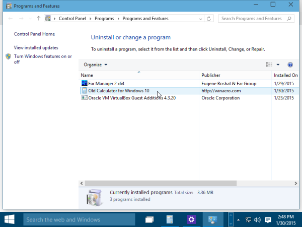Screen dimensions: 302x227
Task: Open the Organize dropdown menu
Action: pos(95,65)
